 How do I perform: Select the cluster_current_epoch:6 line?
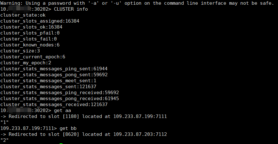tap(33, 57)
